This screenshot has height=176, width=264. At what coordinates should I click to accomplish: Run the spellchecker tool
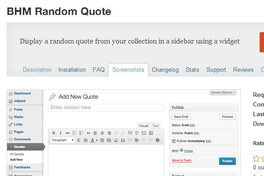(137, 133)
